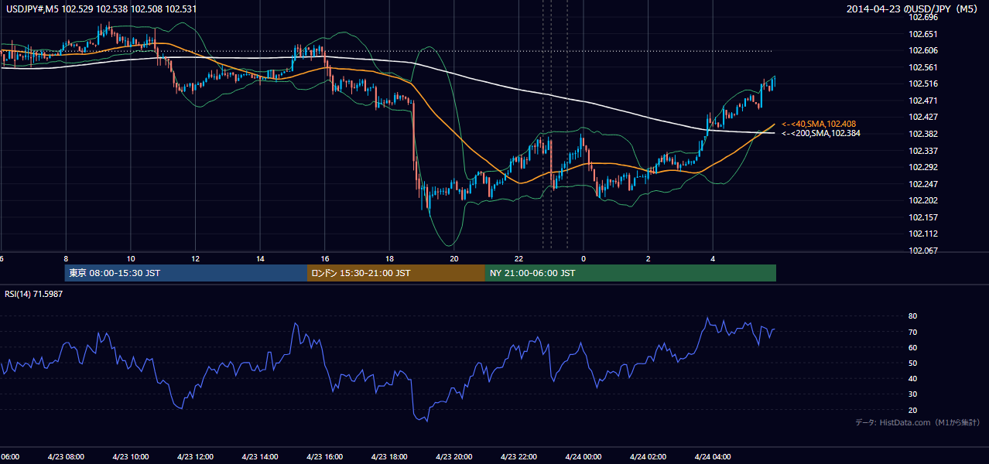
Task: Click the RSI(14) 71.5987 indicator label
Action: pos(34,294)
